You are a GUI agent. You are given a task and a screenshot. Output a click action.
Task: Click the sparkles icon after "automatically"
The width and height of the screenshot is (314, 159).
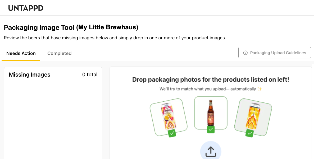click(260, 89)
